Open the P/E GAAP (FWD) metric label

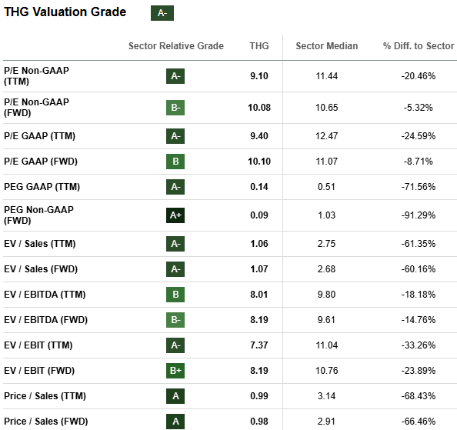41,162
